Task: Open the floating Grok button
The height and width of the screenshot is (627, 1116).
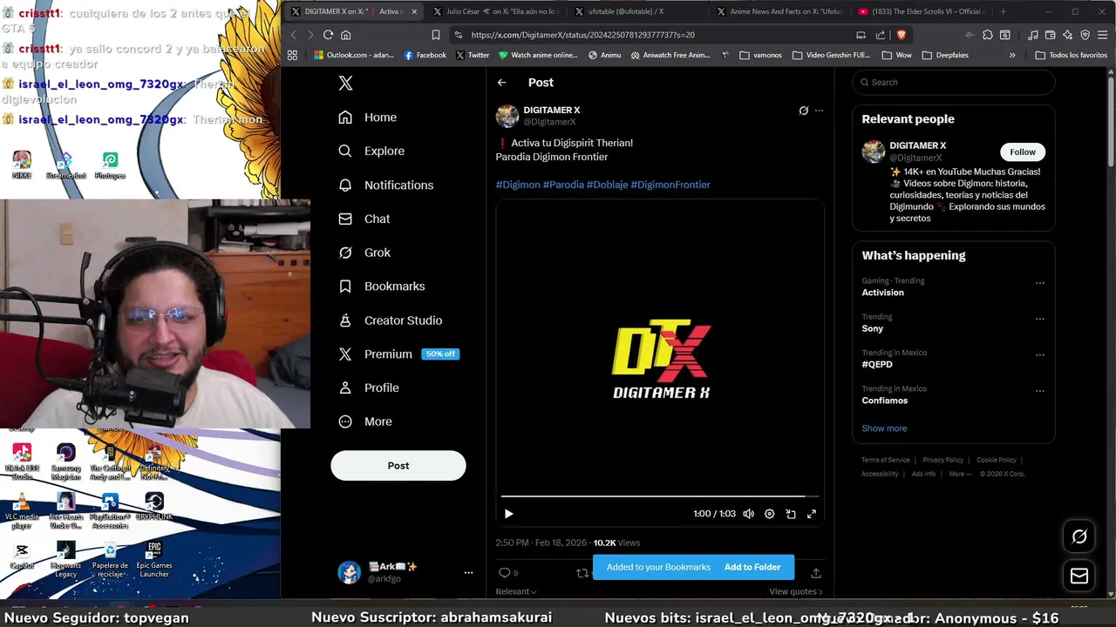Action: [1079, 536]
